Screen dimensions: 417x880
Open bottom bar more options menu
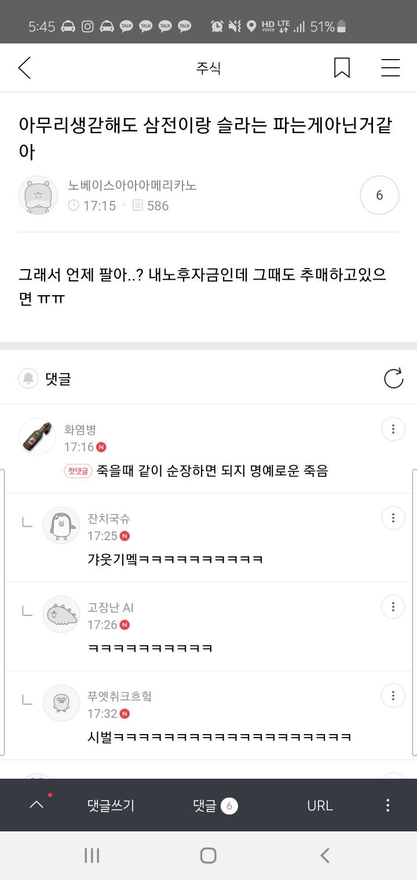pos(387,805)
